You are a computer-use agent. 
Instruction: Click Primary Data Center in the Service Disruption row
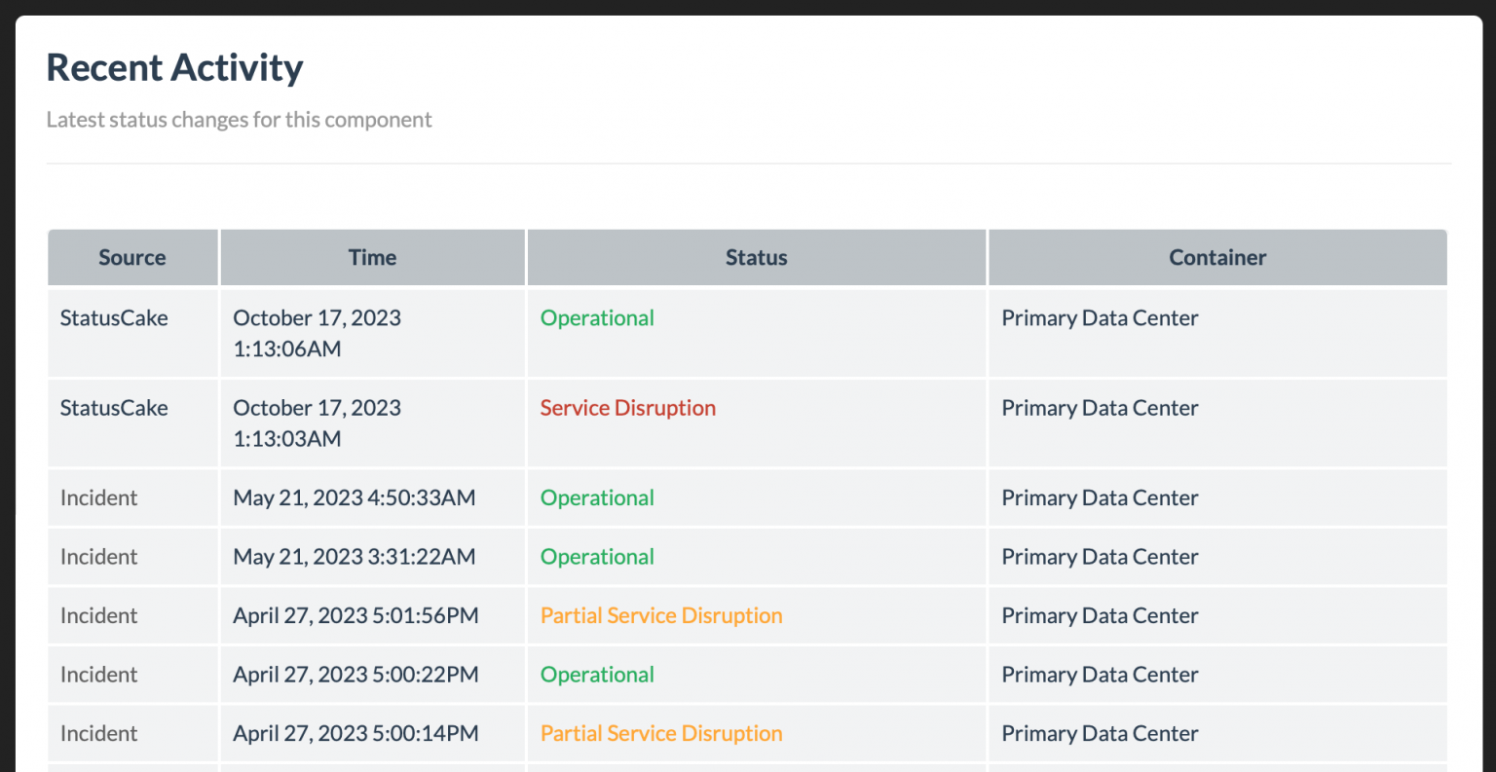click(1100, 408)
